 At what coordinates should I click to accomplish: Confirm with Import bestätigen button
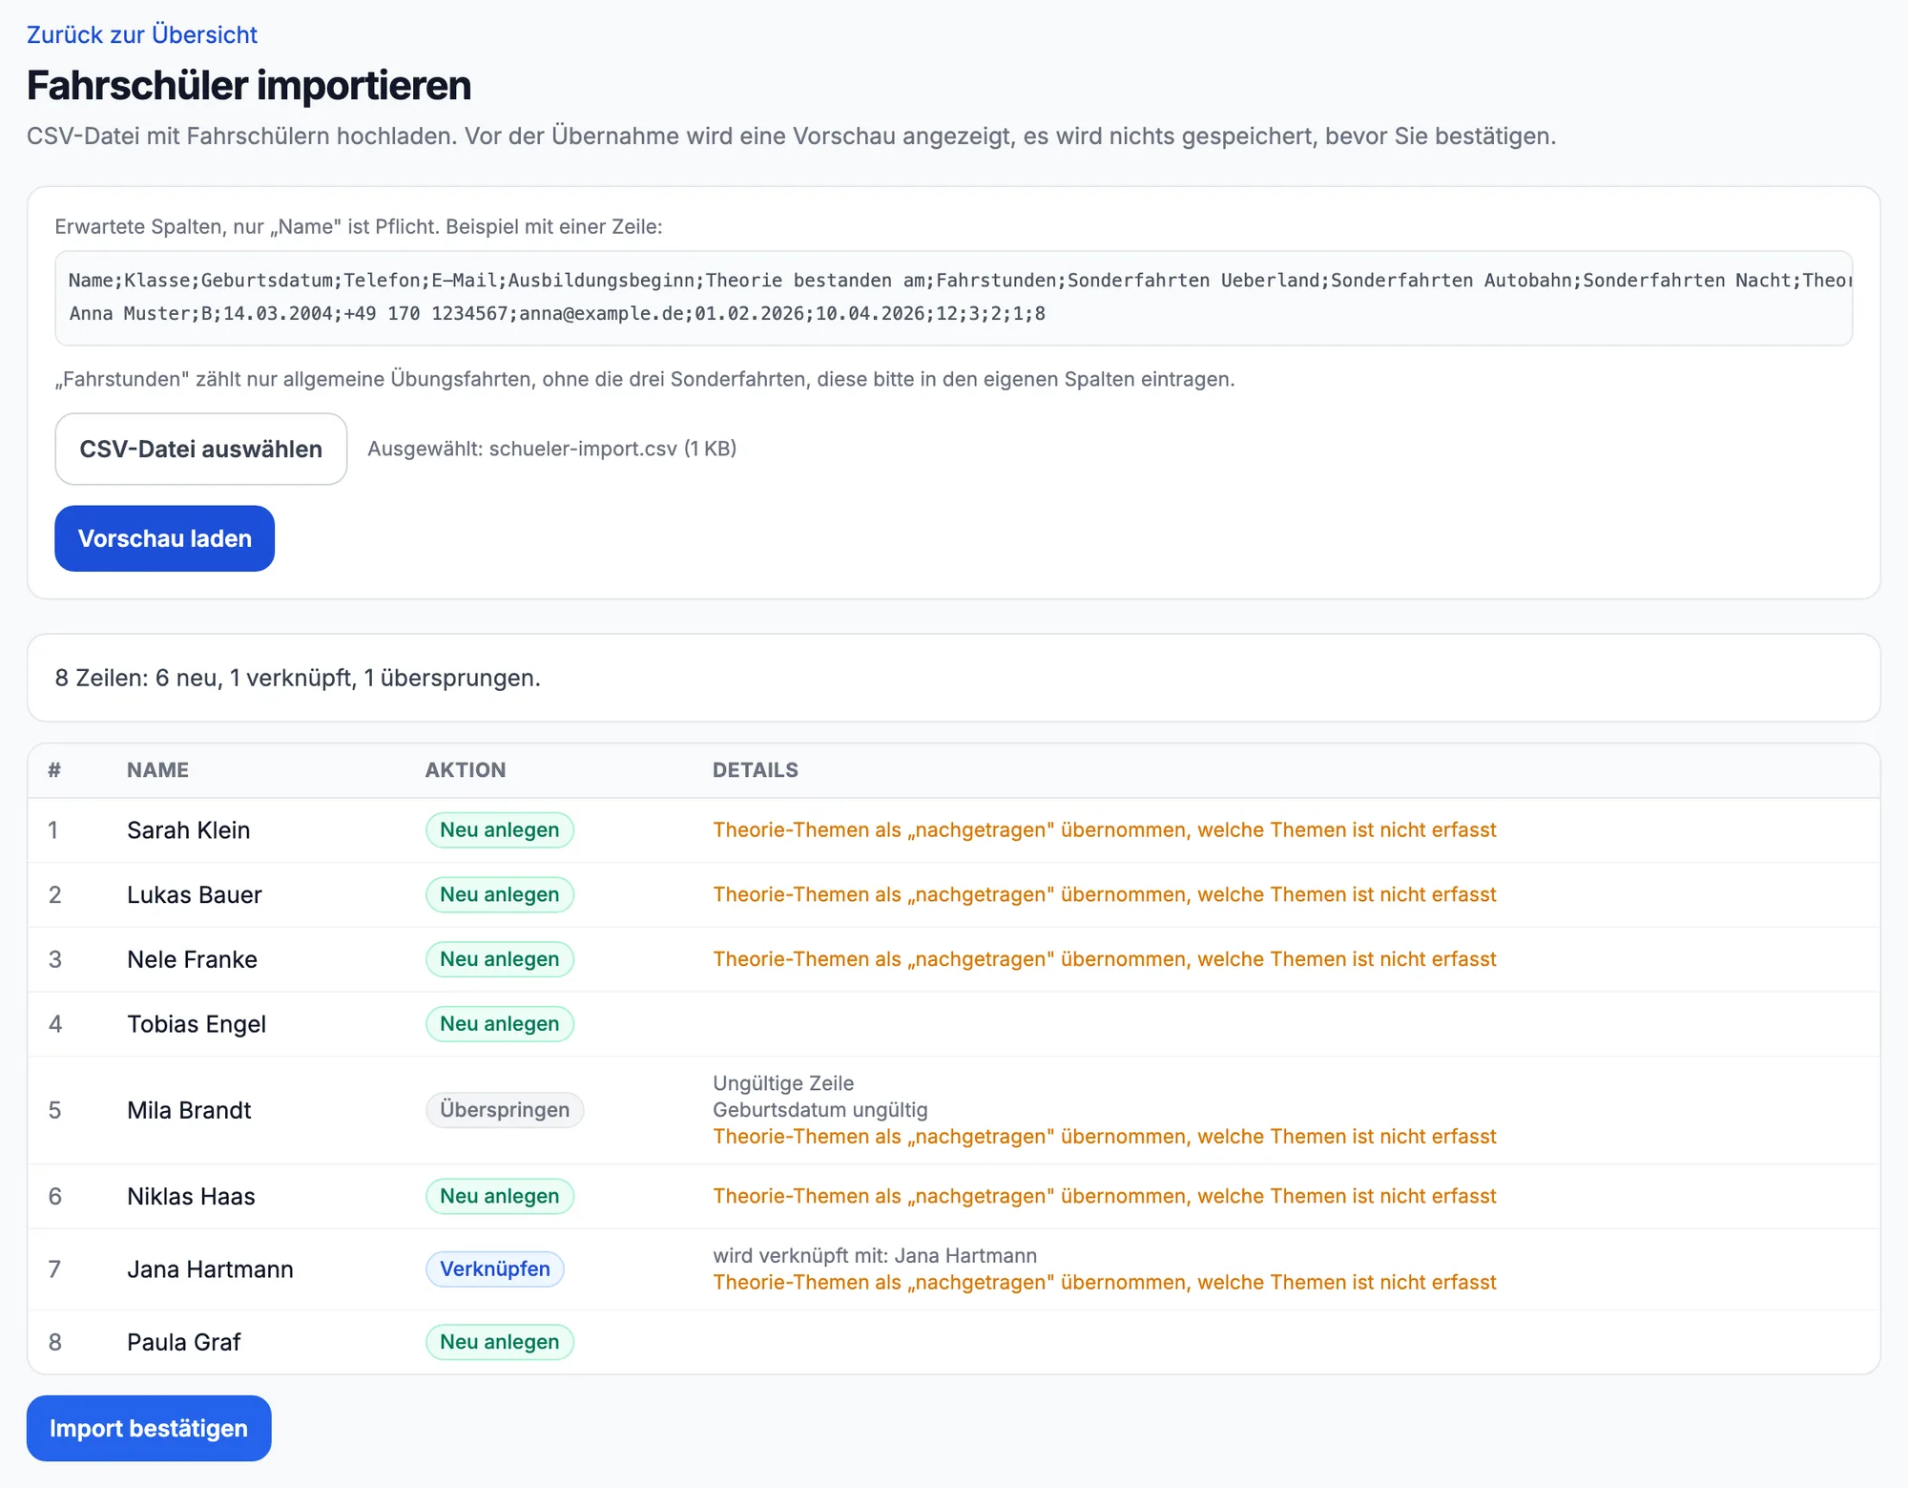pyautogui.click(x=149, y=1428)
